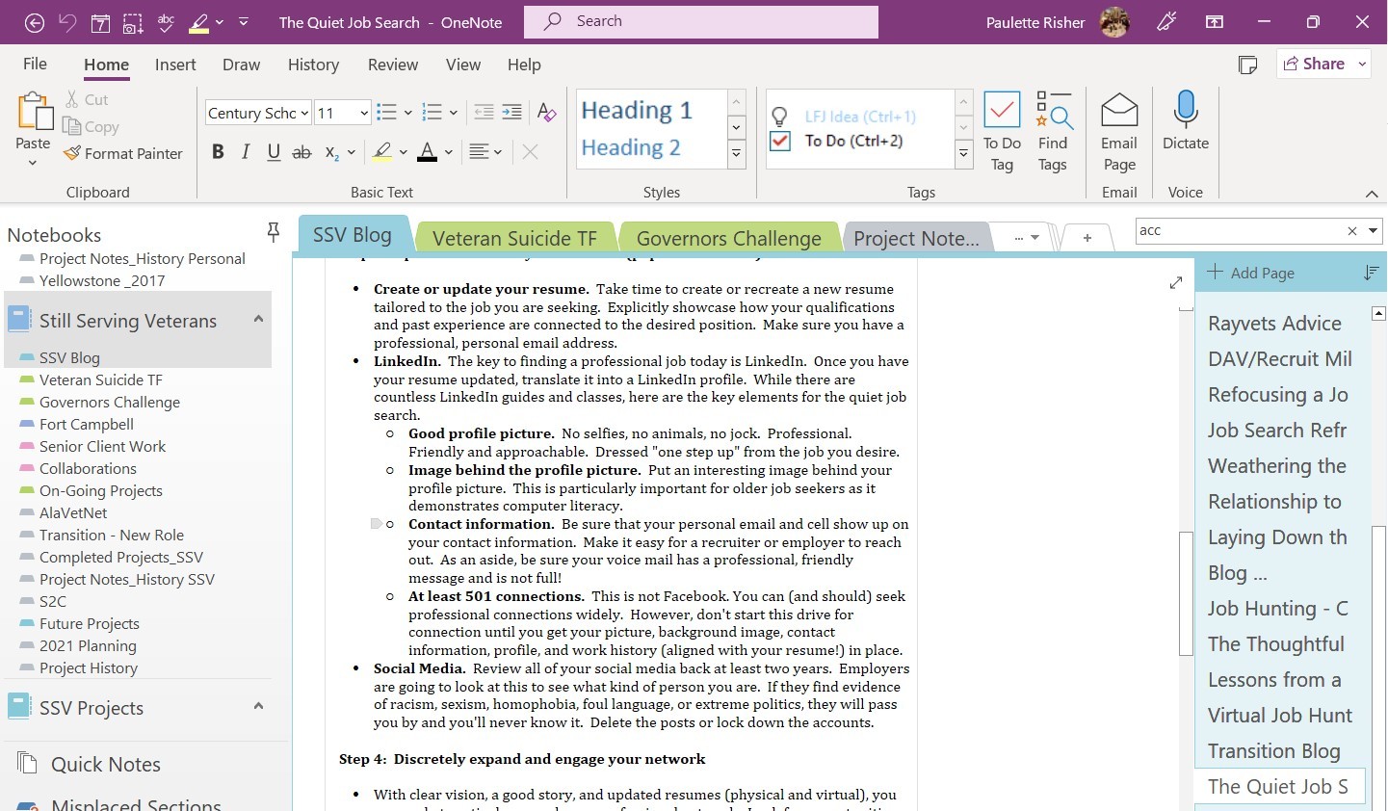Image resolution: width=1388 pixels, height=811 pixels.
Task: Click the Format Painter tool
Action: coord(122,153)
